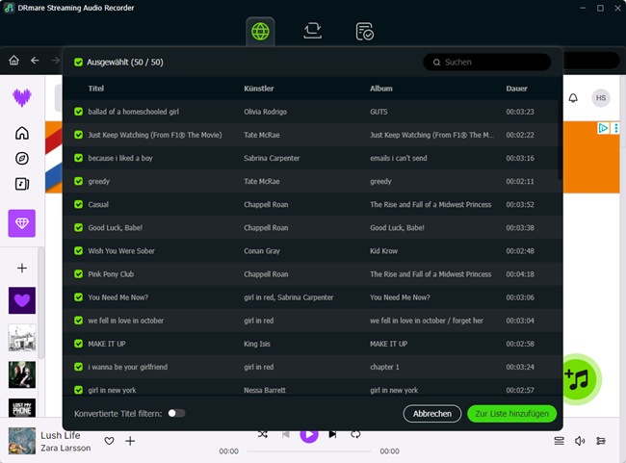626x463 pixels.
Task: Toggle the select-all Ausgewählt checkbox
Action: [x=78, y=62]
